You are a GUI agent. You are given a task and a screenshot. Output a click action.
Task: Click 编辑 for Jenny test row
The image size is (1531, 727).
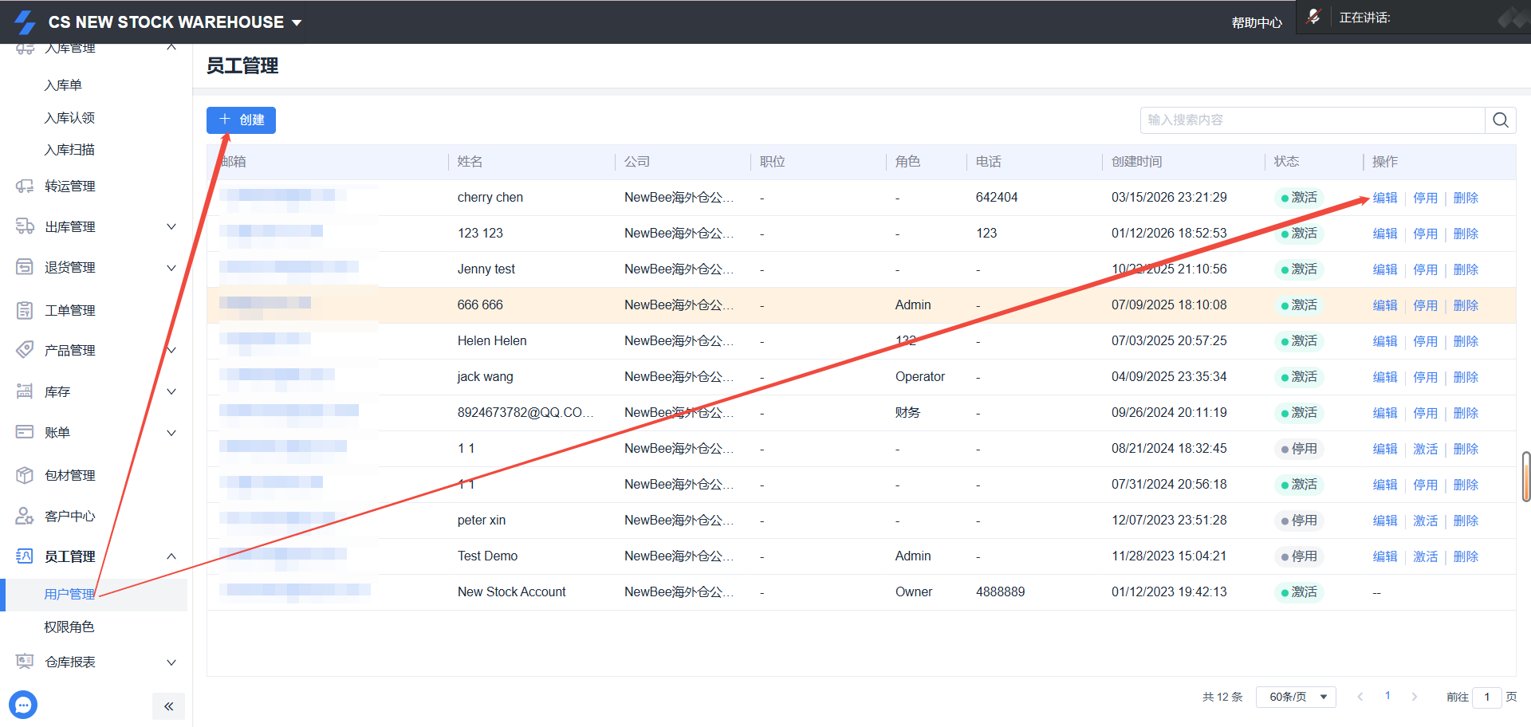1384,269
